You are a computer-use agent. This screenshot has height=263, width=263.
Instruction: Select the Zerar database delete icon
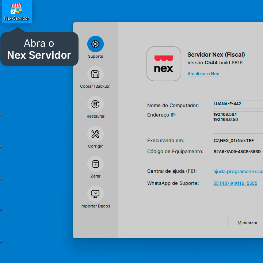click(x=95, y=164)
